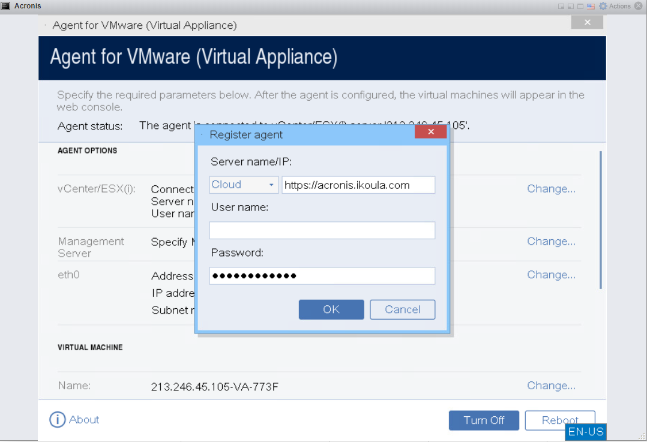Click the view icon with shaded bottom-left corner
Screen dimensions: 647x442
click(x=571, y=6)
